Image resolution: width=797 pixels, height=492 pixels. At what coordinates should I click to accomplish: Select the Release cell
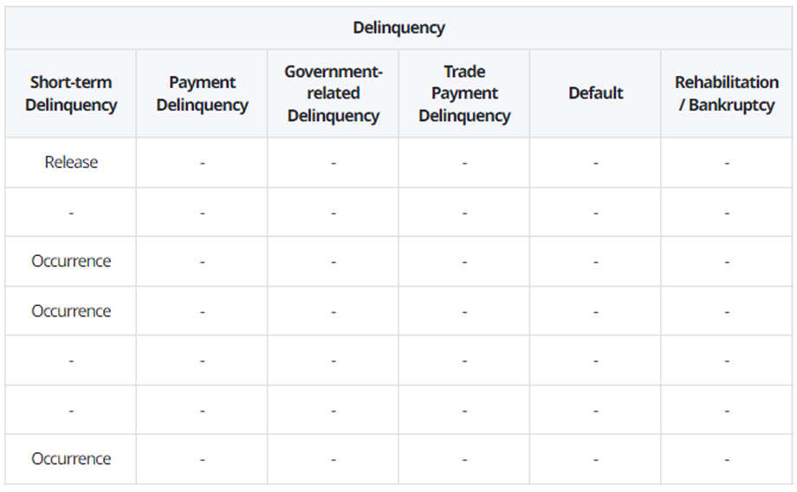click(71, 163)
